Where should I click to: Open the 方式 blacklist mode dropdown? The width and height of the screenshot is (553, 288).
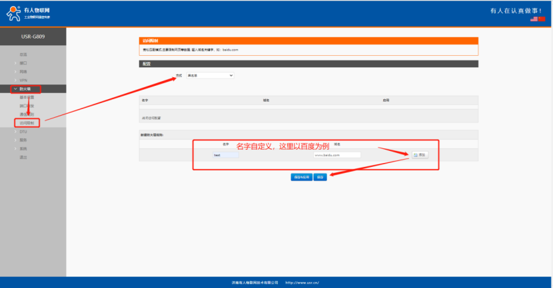(x=210, y=76)
